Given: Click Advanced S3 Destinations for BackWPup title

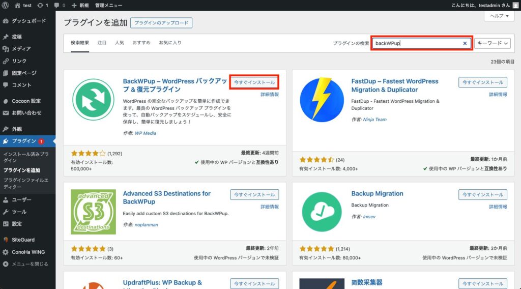Looking at the screenshot, I should [x=167, y=197].
